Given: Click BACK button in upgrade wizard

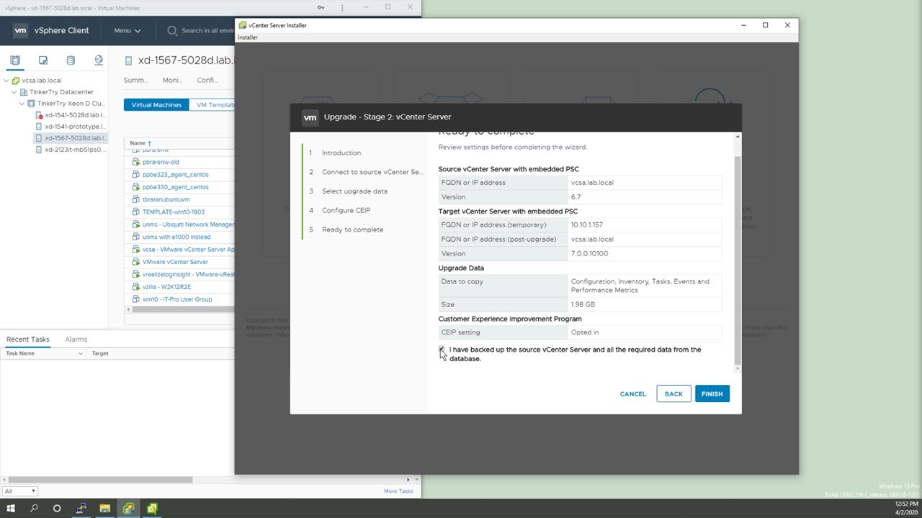Looking at the screenshot, I should [673, 394].
